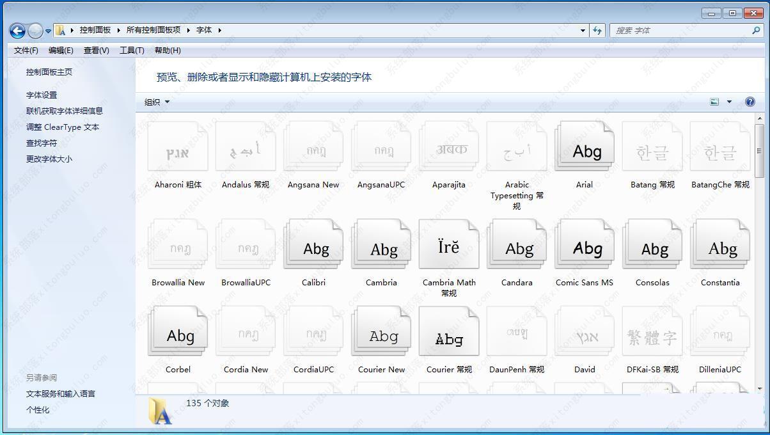The height and width of the screenshot is (435, 770).
Task: Open the DFKai-SB 常规 font
Action: pyautogui.click(x=651, y=331)
